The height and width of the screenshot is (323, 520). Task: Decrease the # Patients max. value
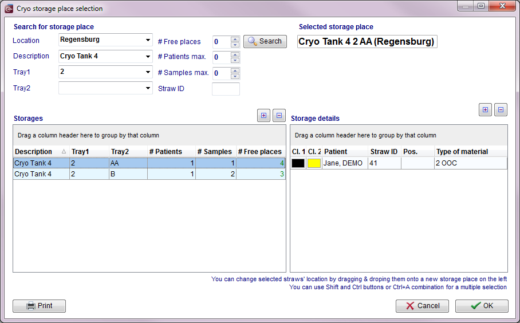click(235, 60)
